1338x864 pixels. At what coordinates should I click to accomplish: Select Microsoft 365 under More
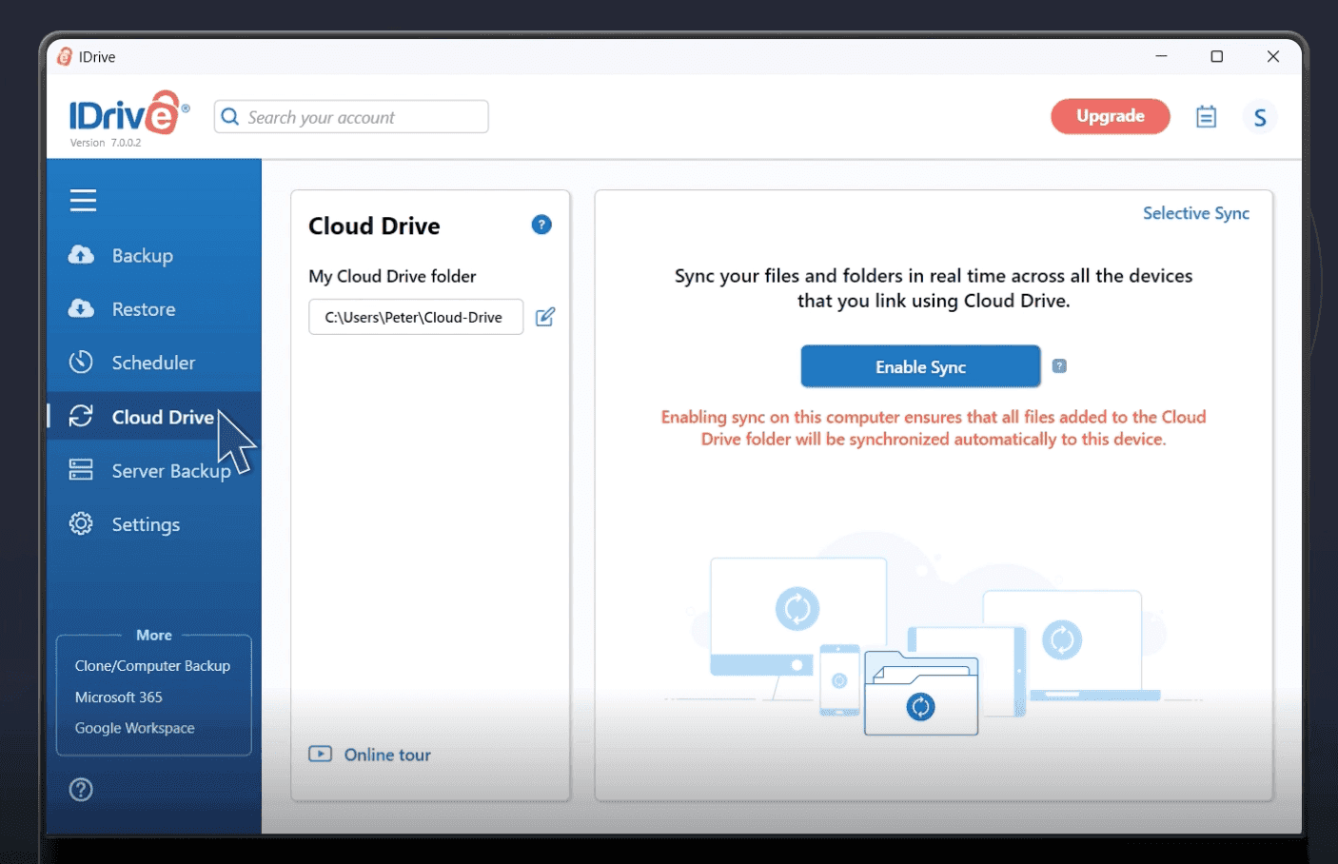click(x=118, y=697)
